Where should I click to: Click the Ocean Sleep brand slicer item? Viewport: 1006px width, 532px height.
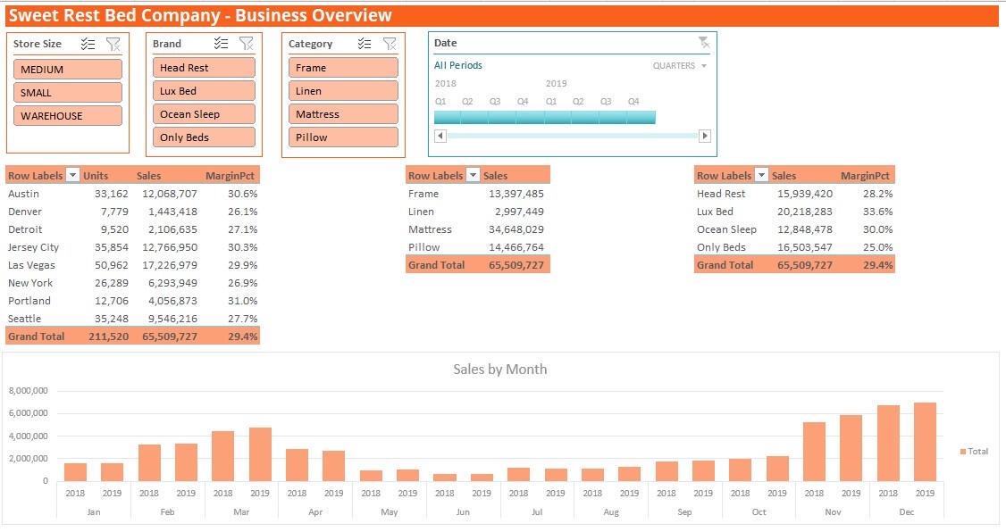205,114
